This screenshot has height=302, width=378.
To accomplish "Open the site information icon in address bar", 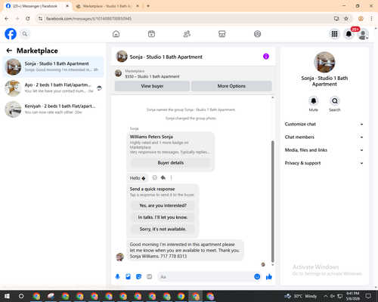I will [41, 19].
